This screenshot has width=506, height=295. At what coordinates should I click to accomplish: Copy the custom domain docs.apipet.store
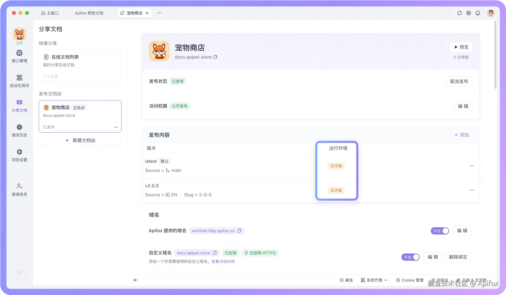[215, 253]
